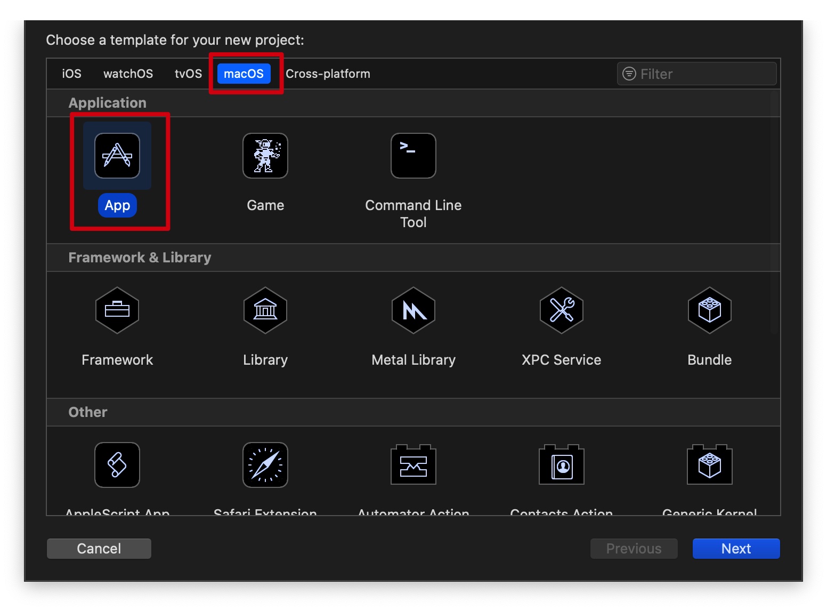Select the XPC Service template icon
This screenshot has width=827, height=610.
point(562,310)
